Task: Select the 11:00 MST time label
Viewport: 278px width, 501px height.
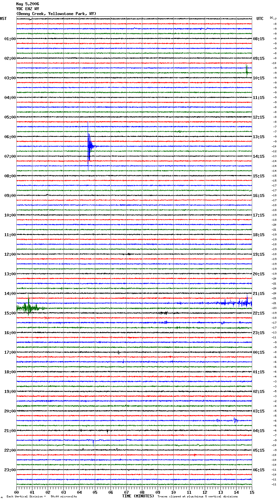Action: pyautogui.click(x=10, y=235)
